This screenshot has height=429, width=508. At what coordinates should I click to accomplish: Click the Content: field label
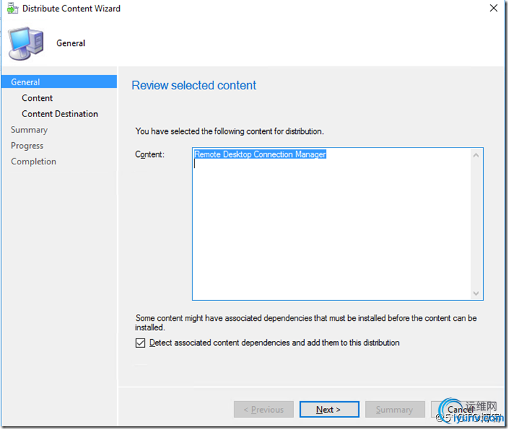[150, 154]
